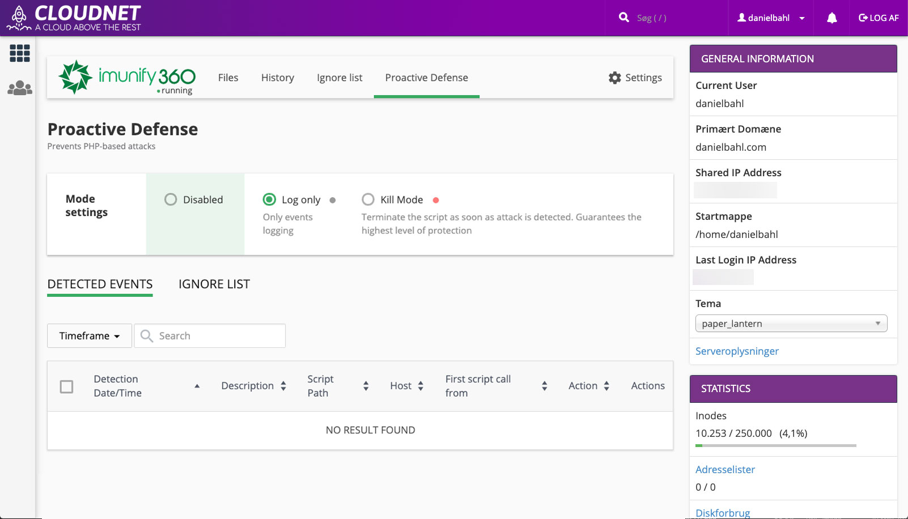Open the Tema paper_lantern theme selector

(x=791, y=324)
